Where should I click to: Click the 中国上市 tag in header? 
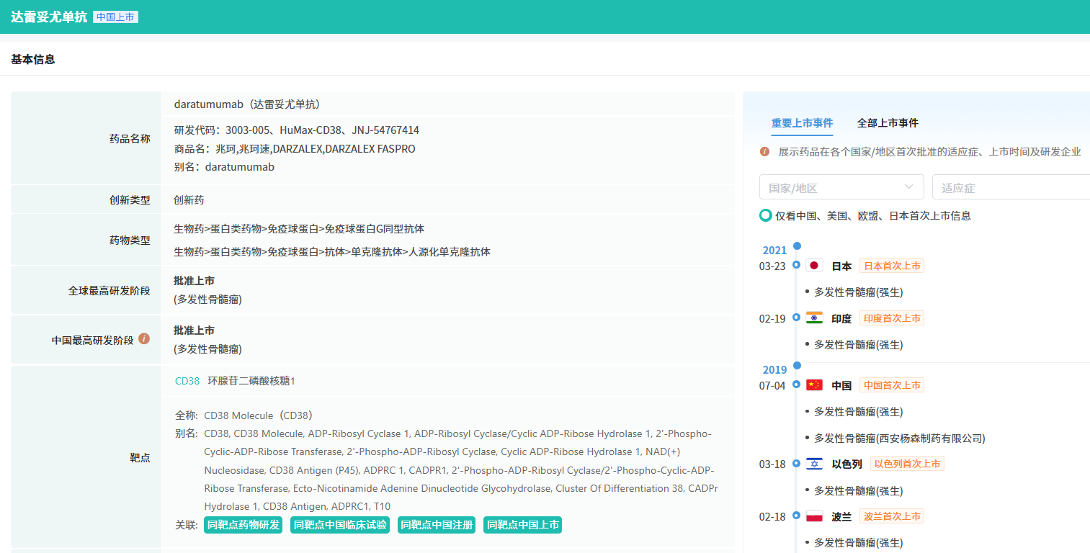coord(115,17)
